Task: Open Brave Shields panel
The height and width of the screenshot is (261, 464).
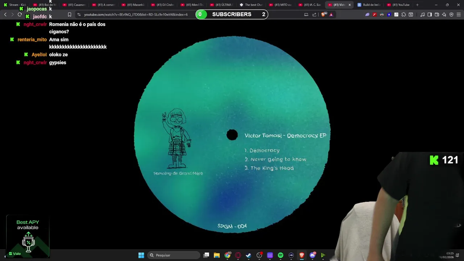Action: [323, 14]
